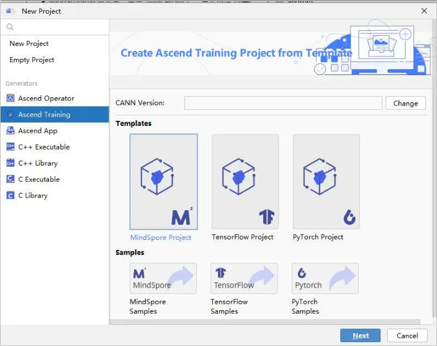Click the PyTorch Samples label text
The width and height of the screenshot is (437, 346).
click(305, 306)
